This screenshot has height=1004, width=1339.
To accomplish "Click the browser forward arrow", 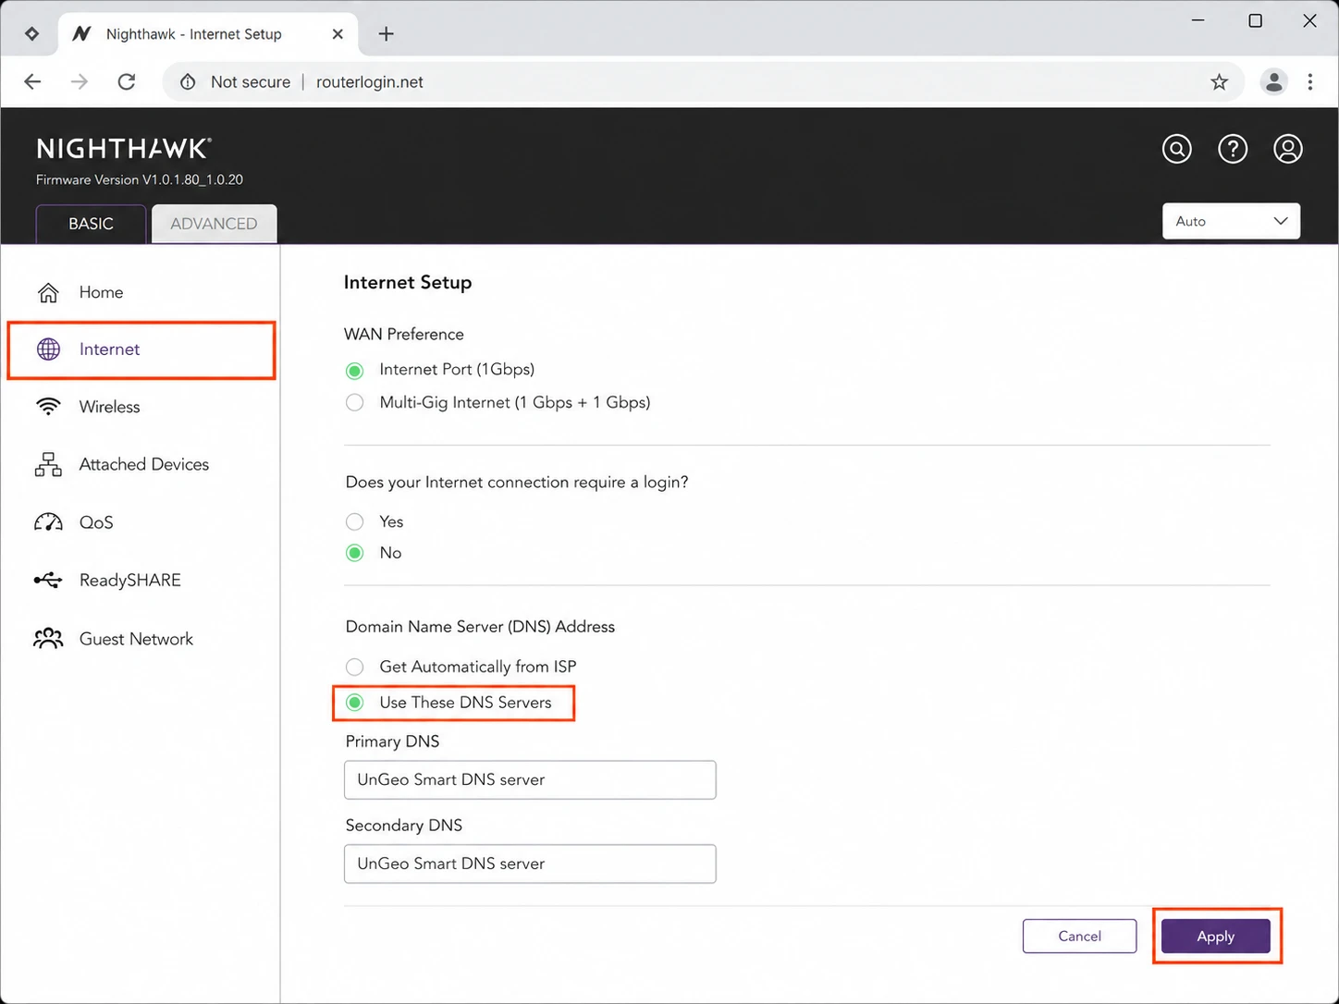I will tap(80, 81).
